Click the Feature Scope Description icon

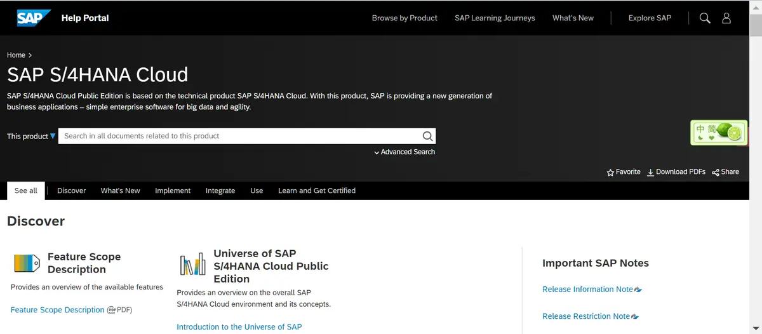pyautogui.click(x=27, y=263)
